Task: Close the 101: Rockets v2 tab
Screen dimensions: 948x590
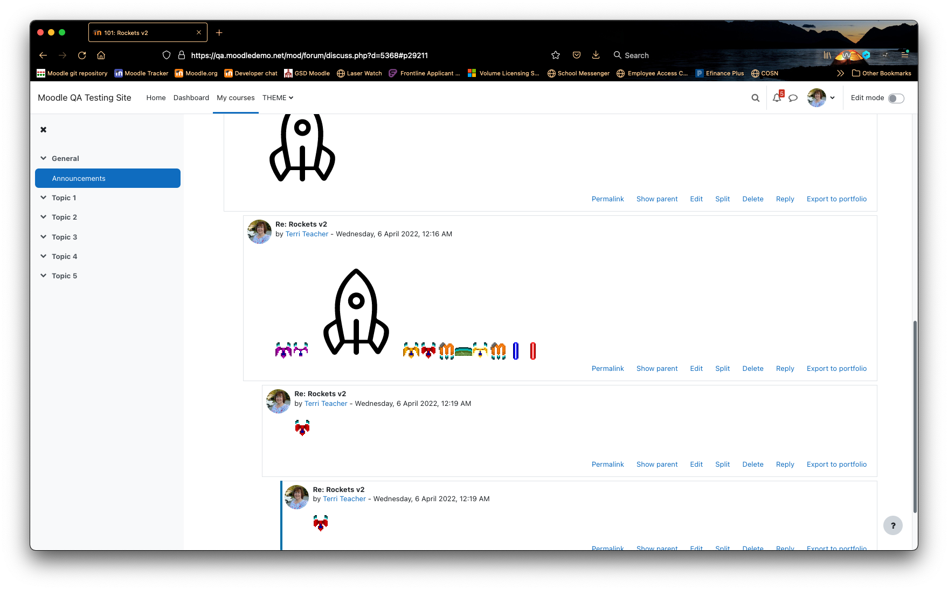Action: (199, 33)
